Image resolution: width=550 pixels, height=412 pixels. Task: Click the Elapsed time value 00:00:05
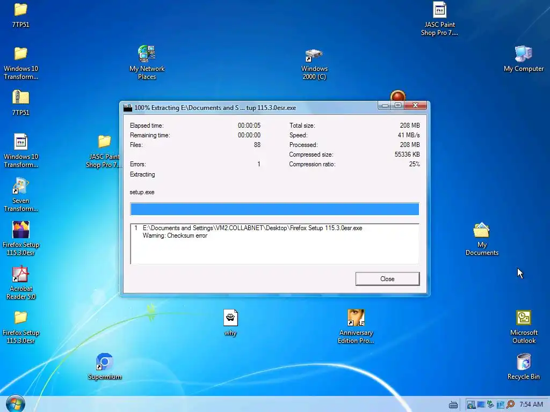click(249, 126)
